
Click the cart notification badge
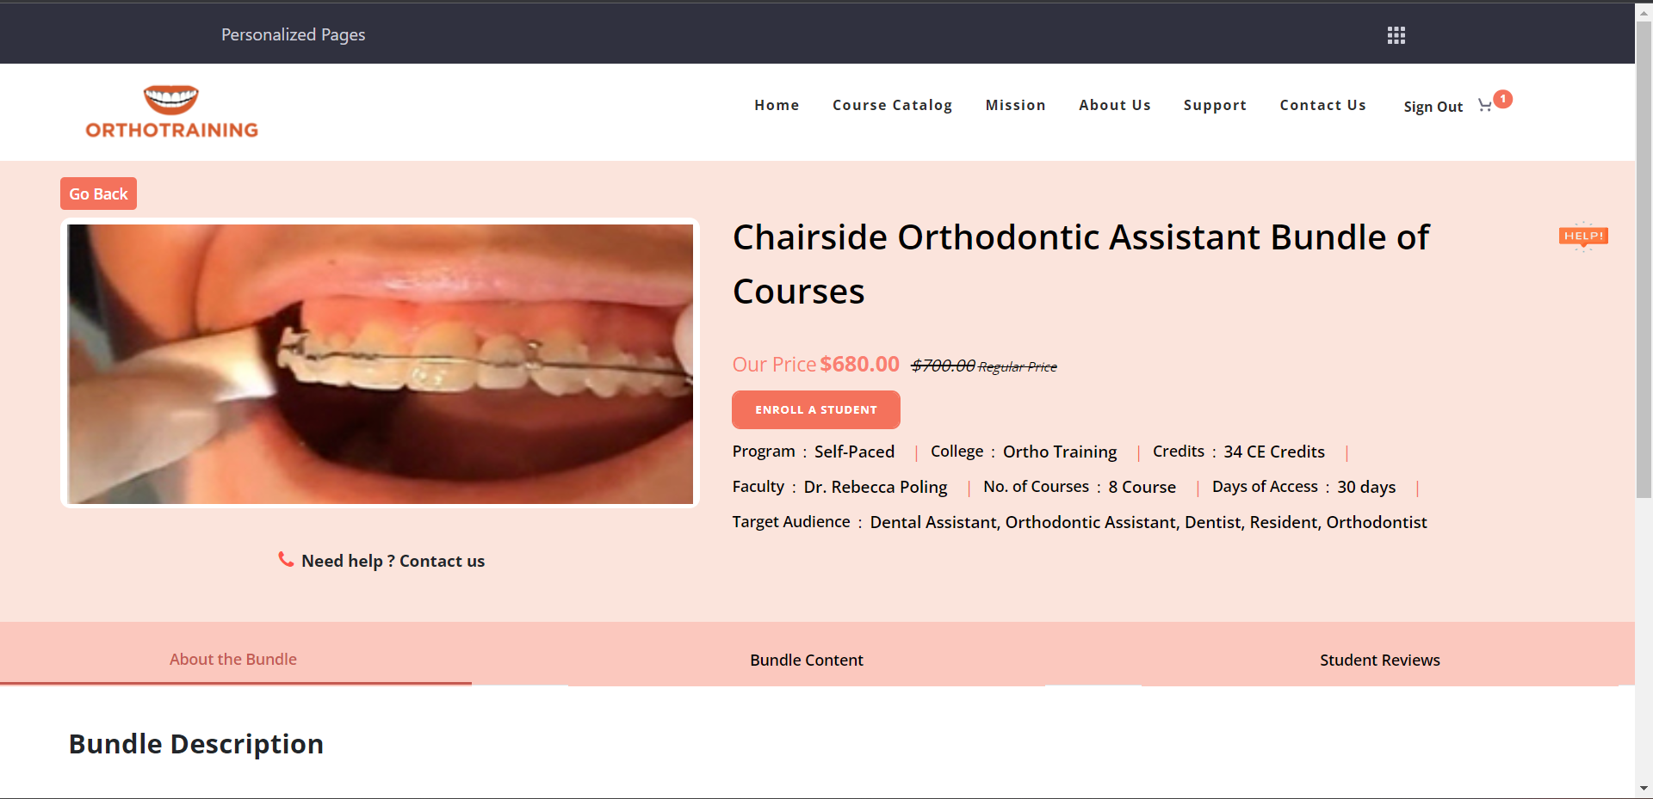(x=1503, y=99)
